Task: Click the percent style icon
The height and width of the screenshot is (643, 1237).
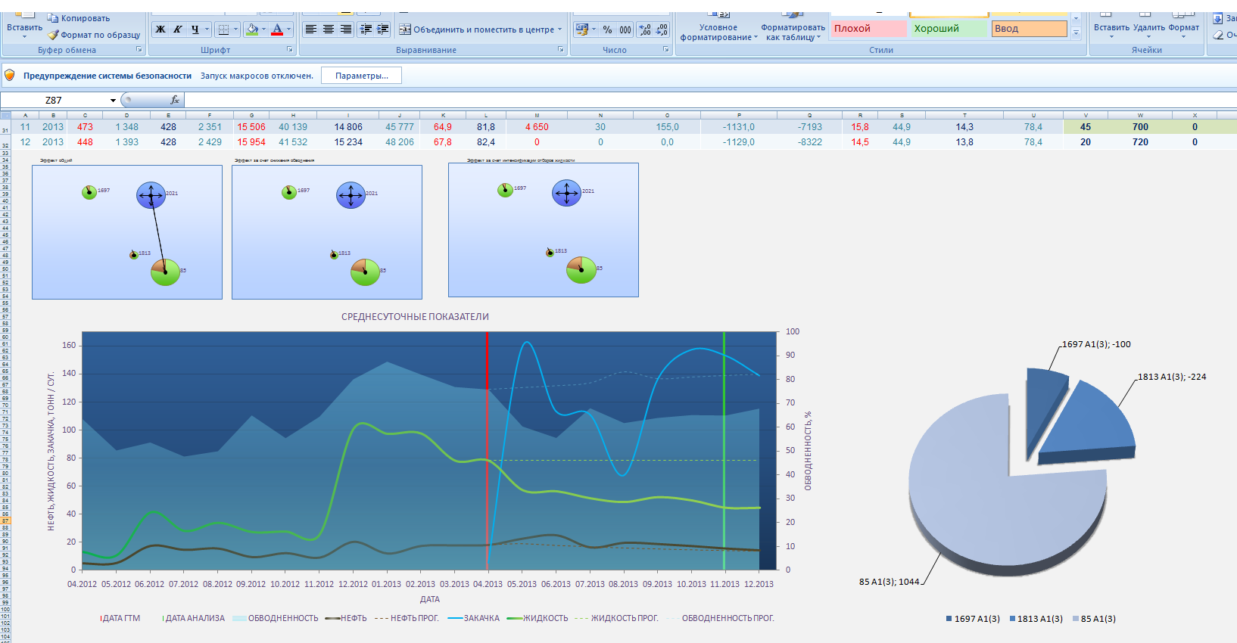Action: [607, 30]
